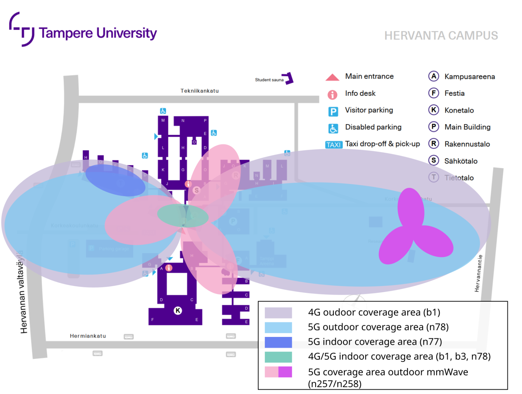Select the Info desk icon in the legend
Viewport: 522px width, 394px height.
332,94
